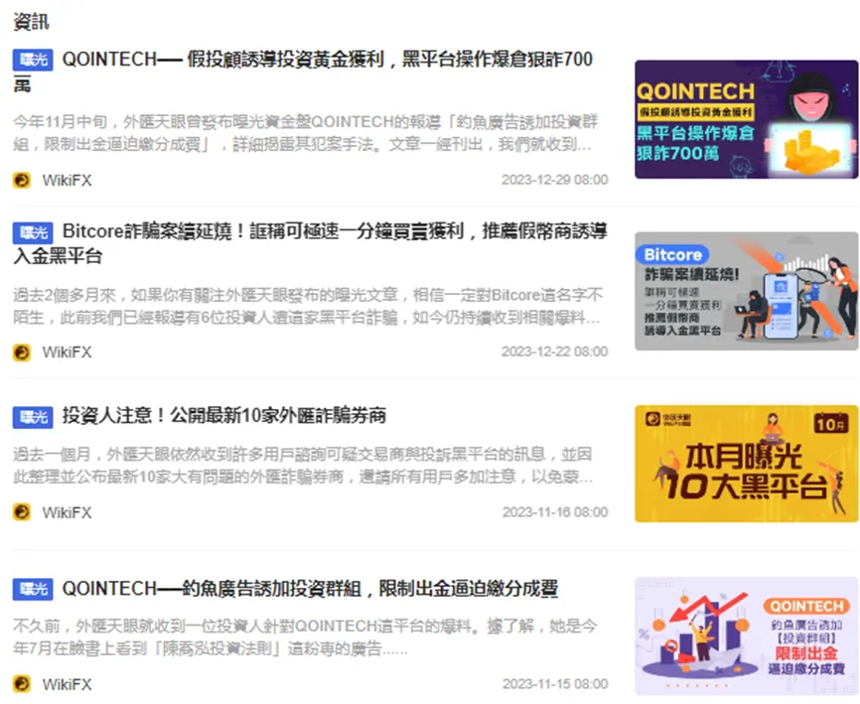Click the QOINTECH 限制出金 thumbnail image
Viewport: 860px width, 704px height.
[x=746, y=635]
